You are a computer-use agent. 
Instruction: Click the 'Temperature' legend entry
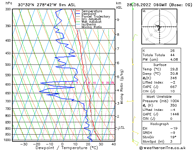point(92,11)
